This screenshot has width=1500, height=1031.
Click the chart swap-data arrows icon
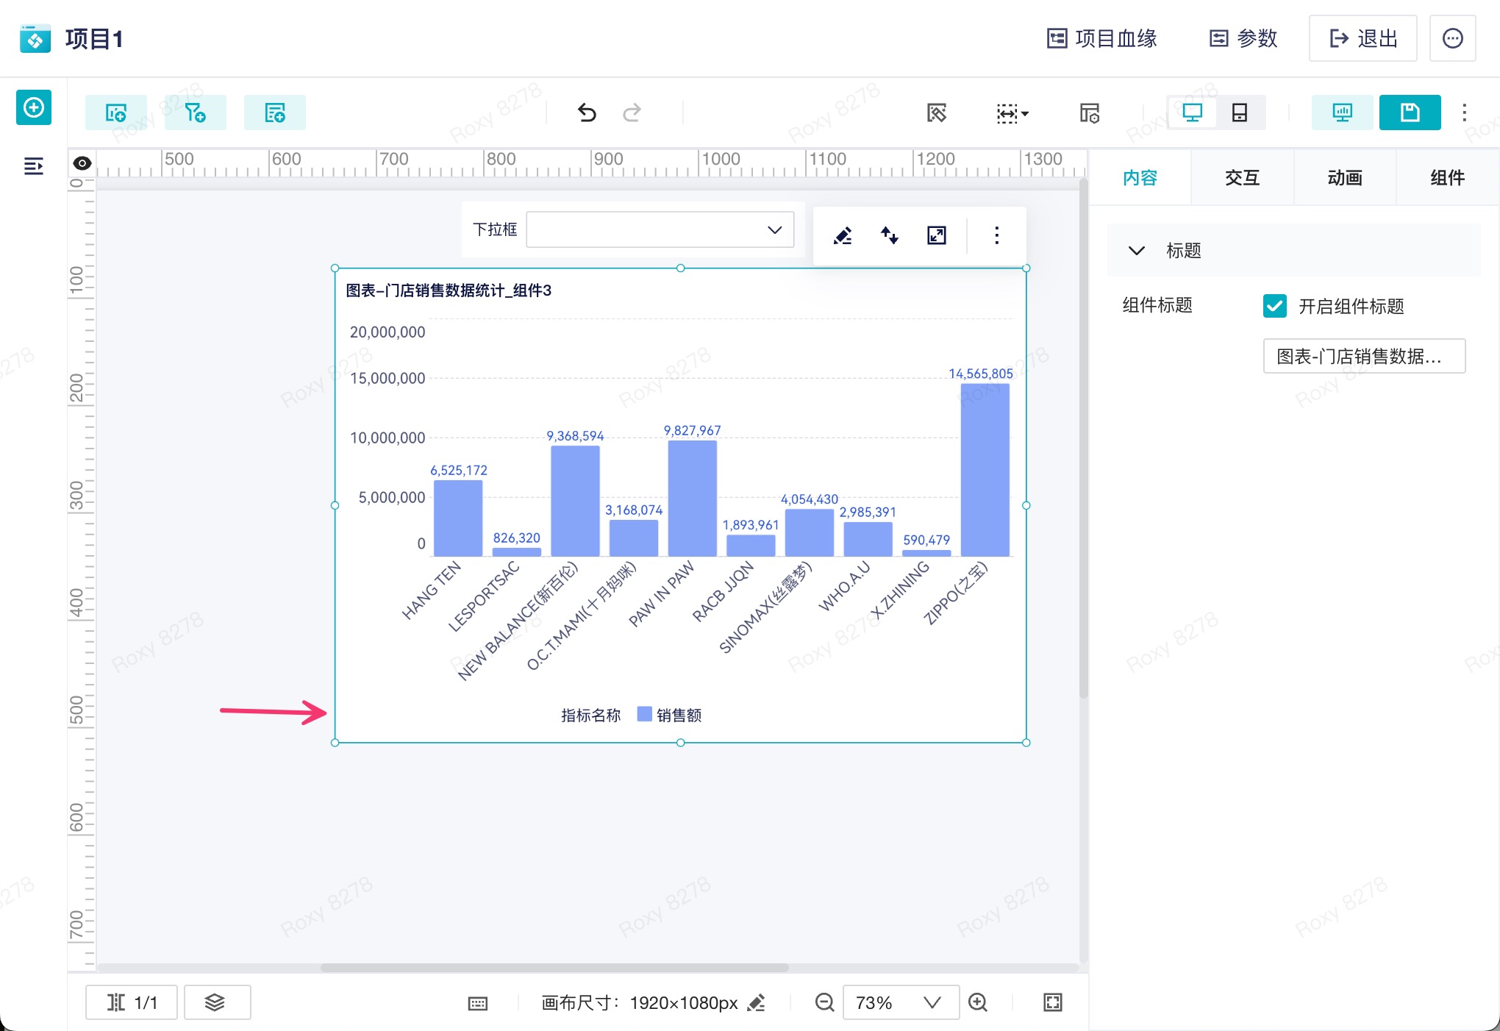click(890, 235)
